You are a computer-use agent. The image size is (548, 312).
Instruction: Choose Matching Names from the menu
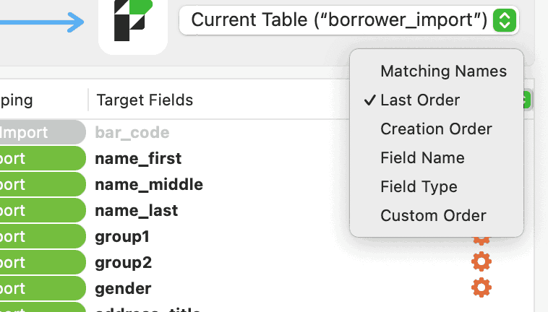(443, 71)
